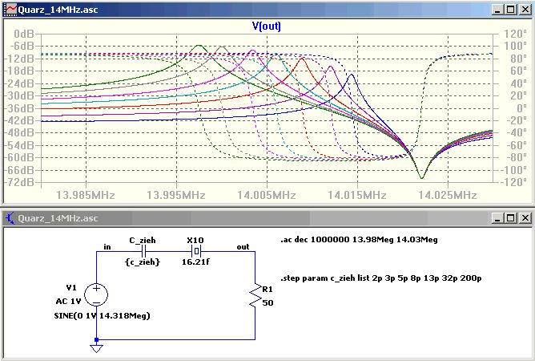Click the V(out) trace label in plot
Viewport: 535px width, 361px height.
(x=267, y=26)
